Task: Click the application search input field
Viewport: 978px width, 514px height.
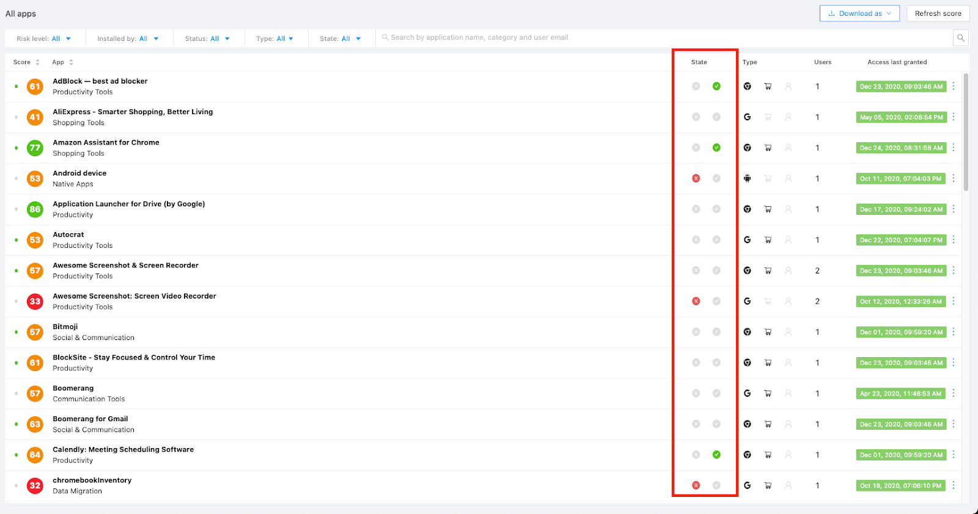Action: 666,38
